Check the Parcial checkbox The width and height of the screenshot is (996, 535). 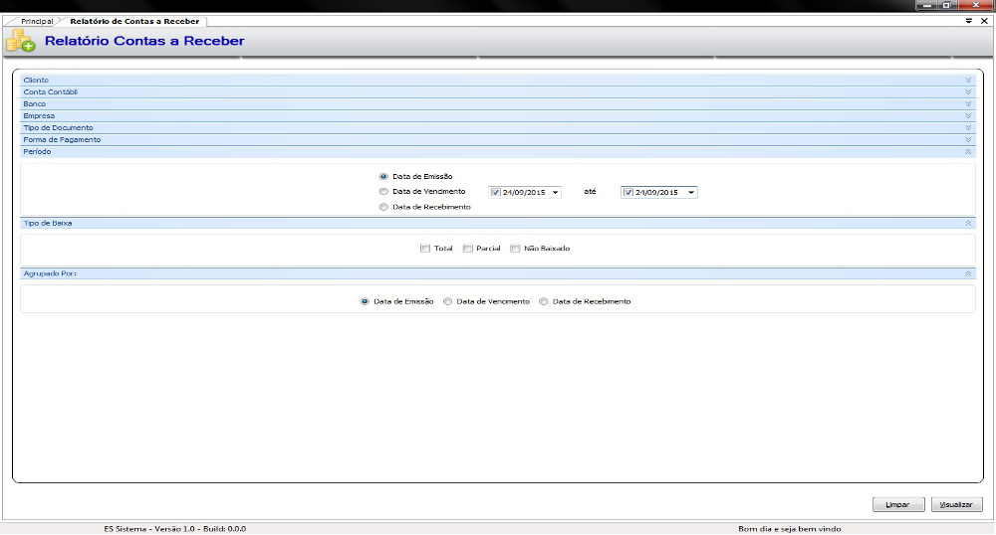(x=467, y=249)
